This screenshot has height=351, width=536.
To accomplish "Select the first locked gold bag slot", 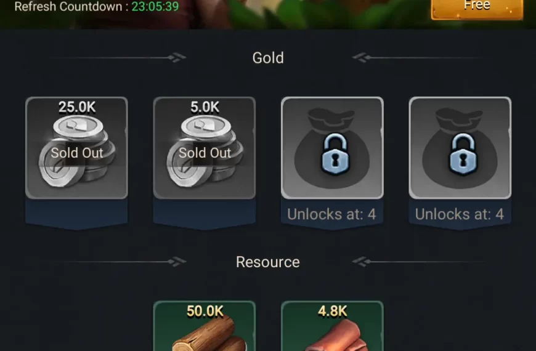I will pos(332,148).
